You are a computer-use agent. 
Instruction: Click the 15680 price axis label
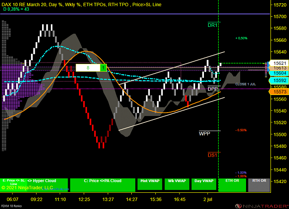click(280, 28)
